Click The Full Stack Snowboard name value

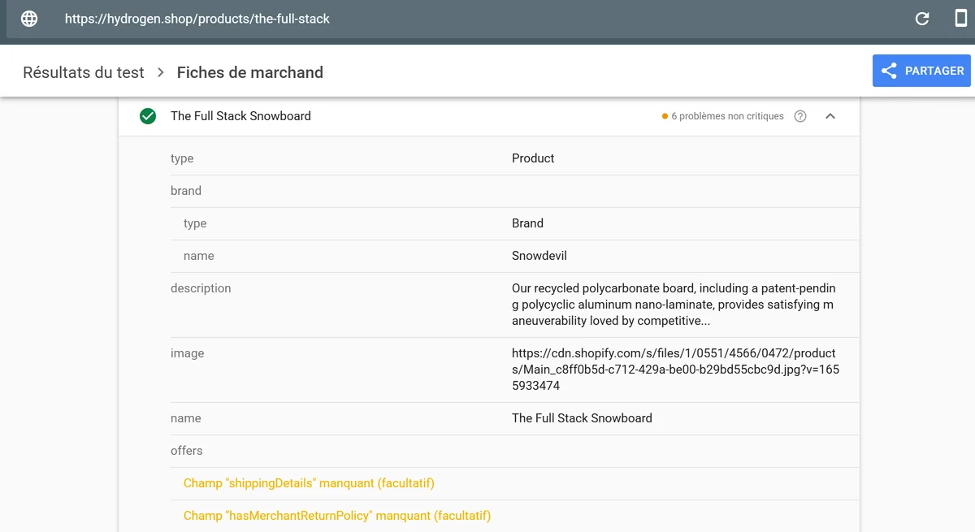[x=582, y=418]
